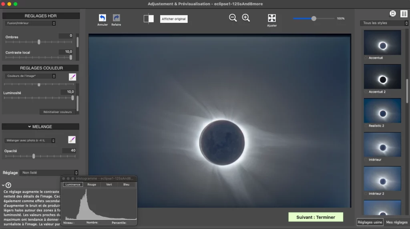
Task: Open the Fusion/Intérieur method dropdown
Action: tap(30, 23)
